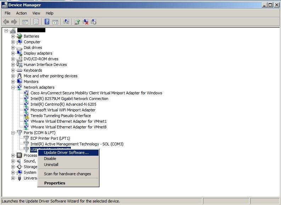Select VMware Virtual Ethernet Adapter for VMnet8
281x205 pixels.
68,127
